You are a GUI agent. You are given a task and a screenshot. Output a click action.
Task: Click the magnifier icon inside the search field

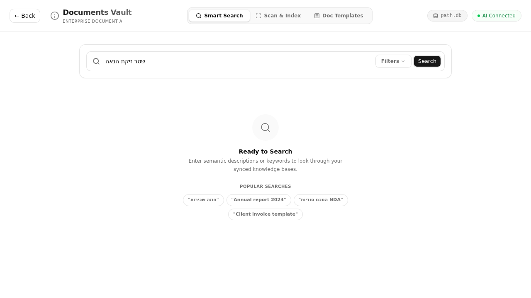click(x=96, y=61)
